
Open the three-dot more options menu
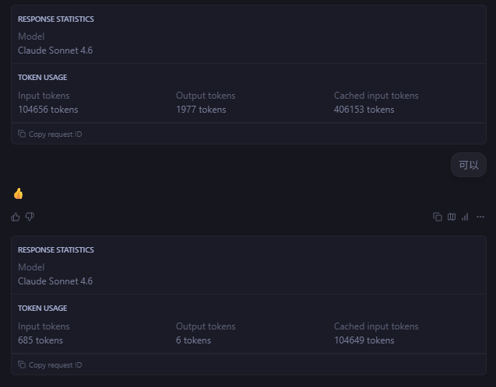point(480,217)
